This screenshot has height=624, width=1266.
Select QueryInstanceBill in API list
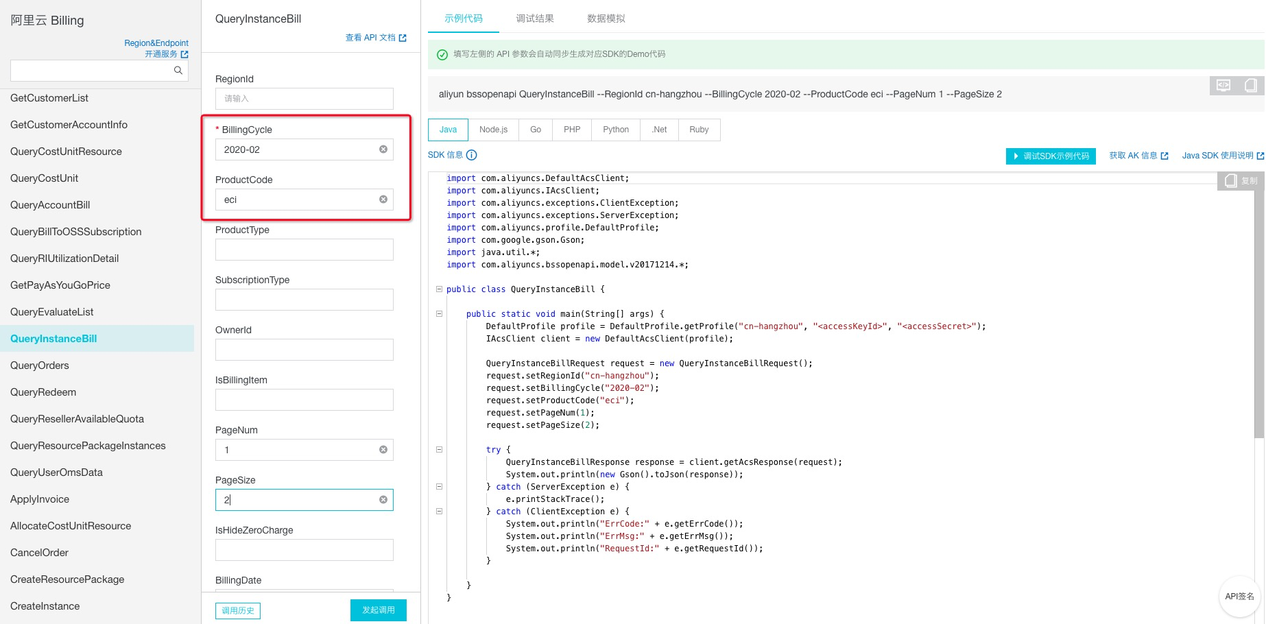tap(97, 339)
